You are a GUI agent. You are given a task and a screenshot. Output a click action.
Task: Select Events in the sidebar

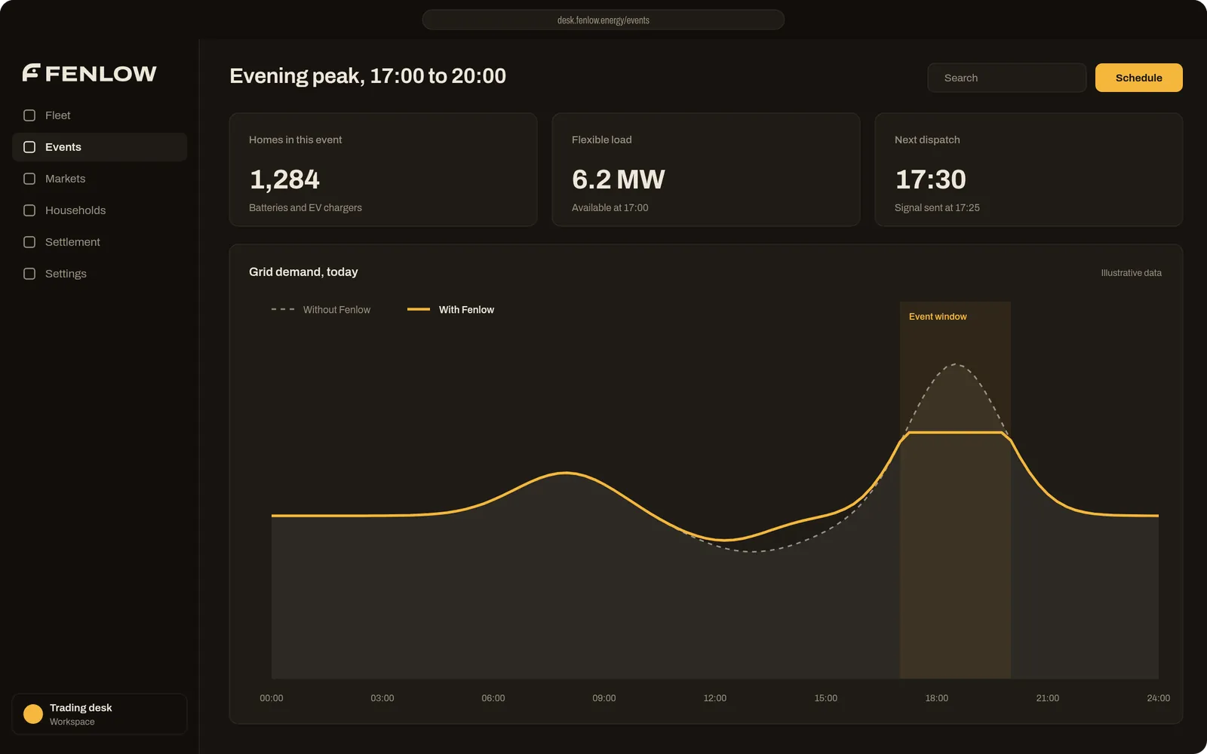click(x=100, y=147)
